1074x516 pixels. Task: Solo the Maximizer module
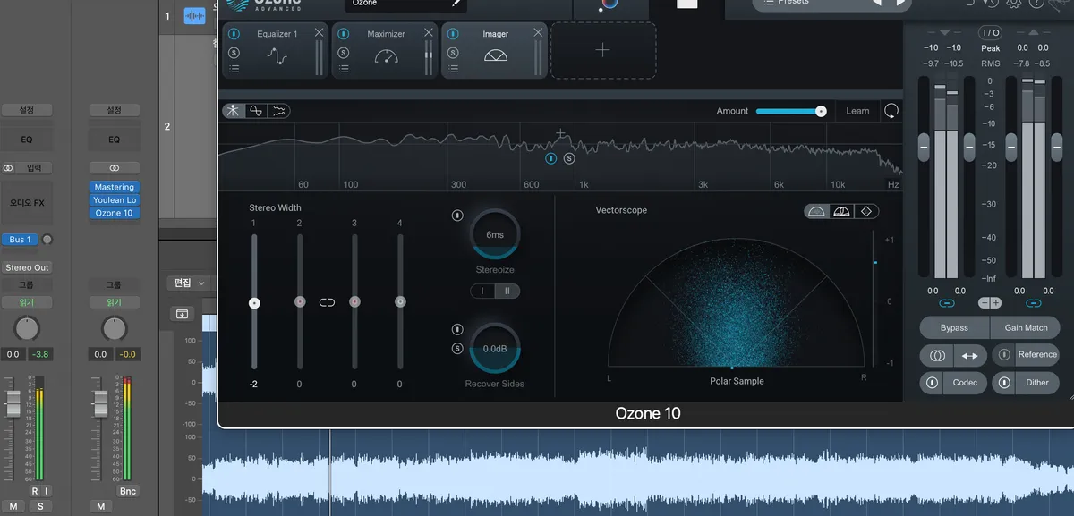pos(343,52)
